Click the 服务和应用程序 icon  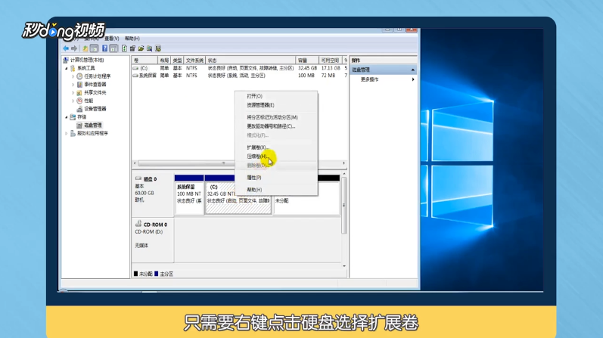[73, 133]
